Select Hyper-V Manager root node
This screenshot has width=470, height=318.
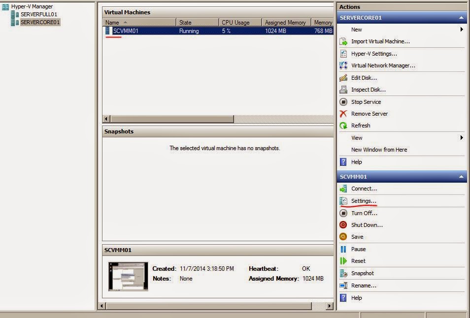point(32,6)
